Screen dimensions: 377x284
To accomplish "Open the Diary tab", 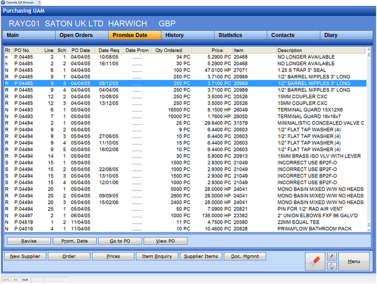I will click(346, 35).
